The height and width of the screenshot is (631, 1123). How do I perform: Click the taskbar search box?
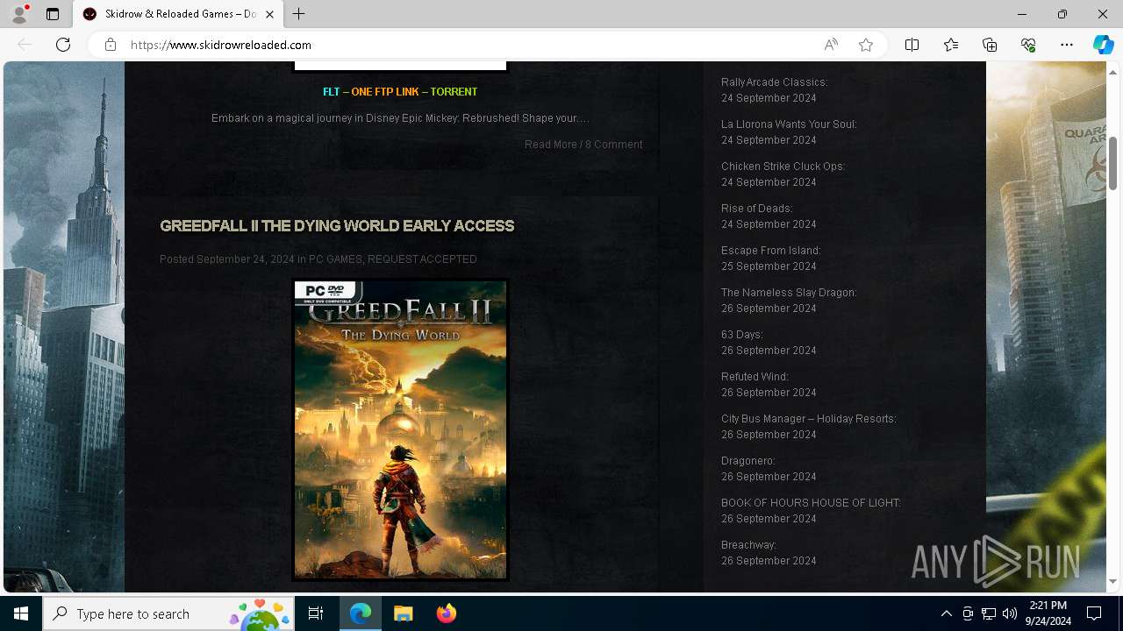tap(169, 613)
